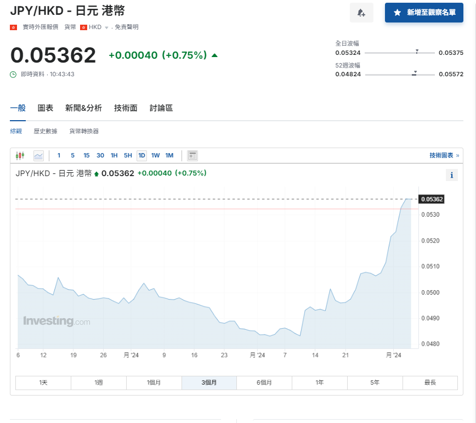Viewport: 476px width, 423px height.
Task: Click the red flag icon next to 實時外匯報價
Action: 13,26
